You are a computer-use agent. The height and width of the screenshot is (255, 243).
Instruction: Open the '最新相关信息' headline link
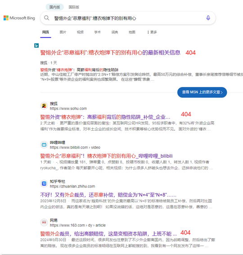pyautogui.click(x=110, y=53)
